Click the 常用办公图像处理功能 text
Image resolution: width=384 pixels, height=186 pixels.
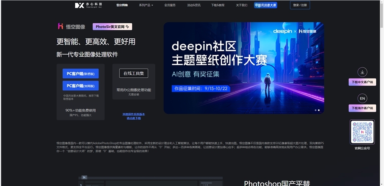(x=134, y=90)
